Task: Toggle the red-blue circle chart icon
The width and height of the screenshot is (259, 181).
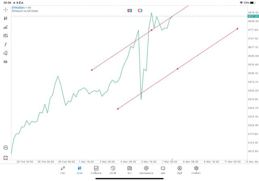Action: [x=140, y=11]
